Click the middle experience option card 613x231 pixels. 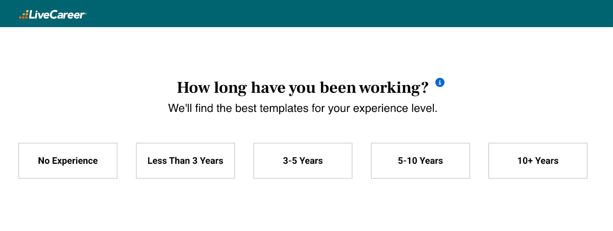tap(303, 160)
